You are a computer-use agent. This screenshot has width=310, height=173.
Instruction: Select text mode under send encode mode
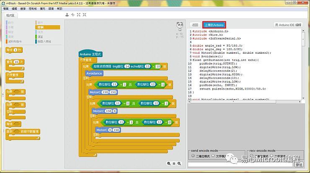pyautogui.click(x=213, y=156)
